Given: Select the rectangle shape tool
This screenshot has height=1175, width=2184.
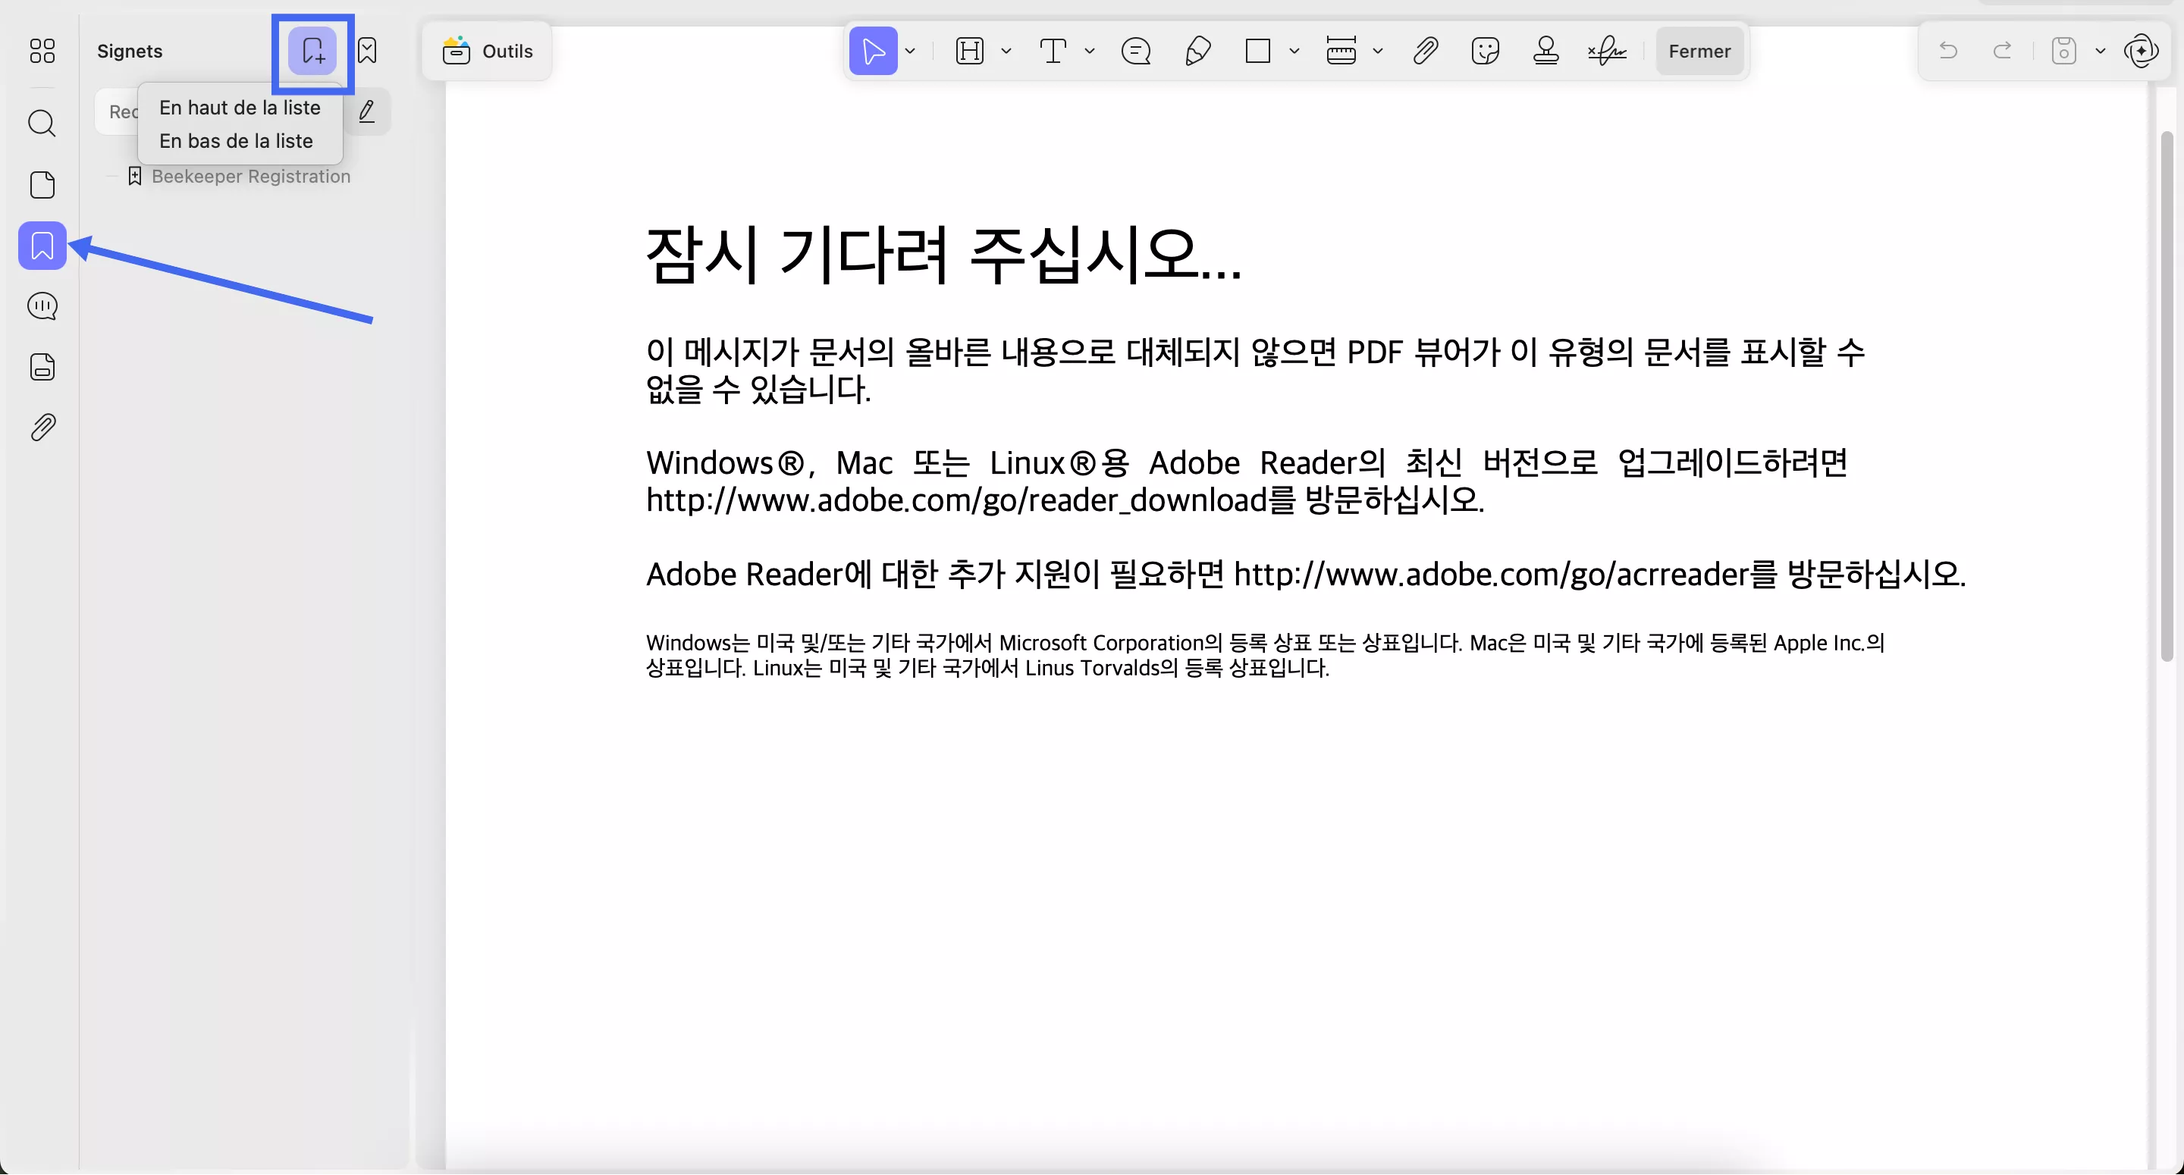Looking at the screenshot, I should [1257, 51].
